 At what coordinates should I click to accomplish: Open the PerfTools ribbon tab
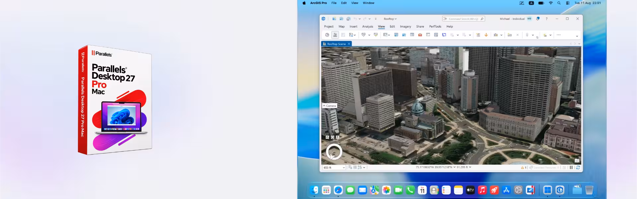(x=435, y=27)
